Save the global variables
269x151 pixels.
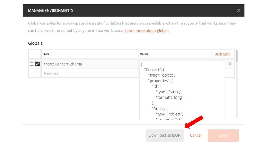[x=223, y=135]
